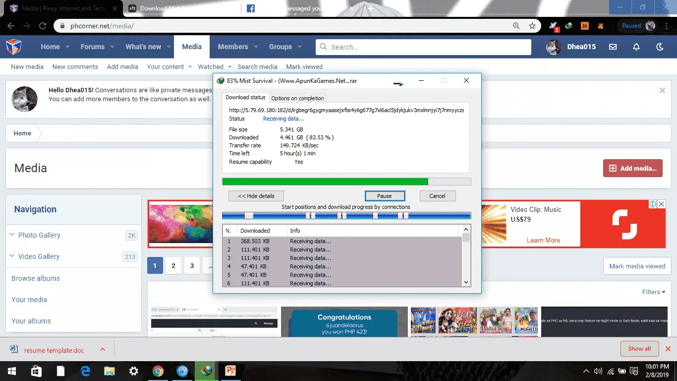Click the forum Search input field
Viewport: 677px width, 381px height.
tap(423, 47)
